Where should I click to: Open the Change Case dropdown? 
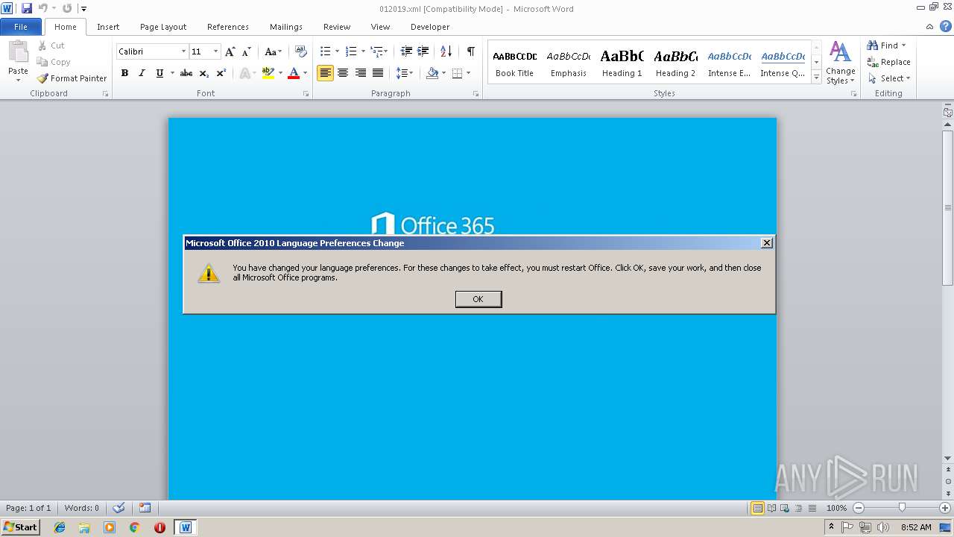(273, 51)
